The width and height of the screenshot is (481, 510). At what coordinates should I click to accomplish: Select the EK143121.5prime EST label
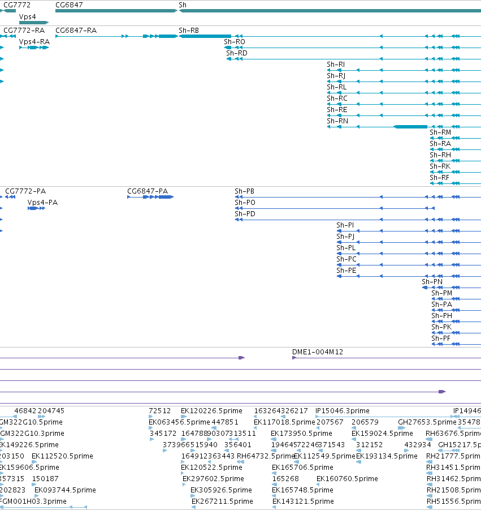coord(303,502)
